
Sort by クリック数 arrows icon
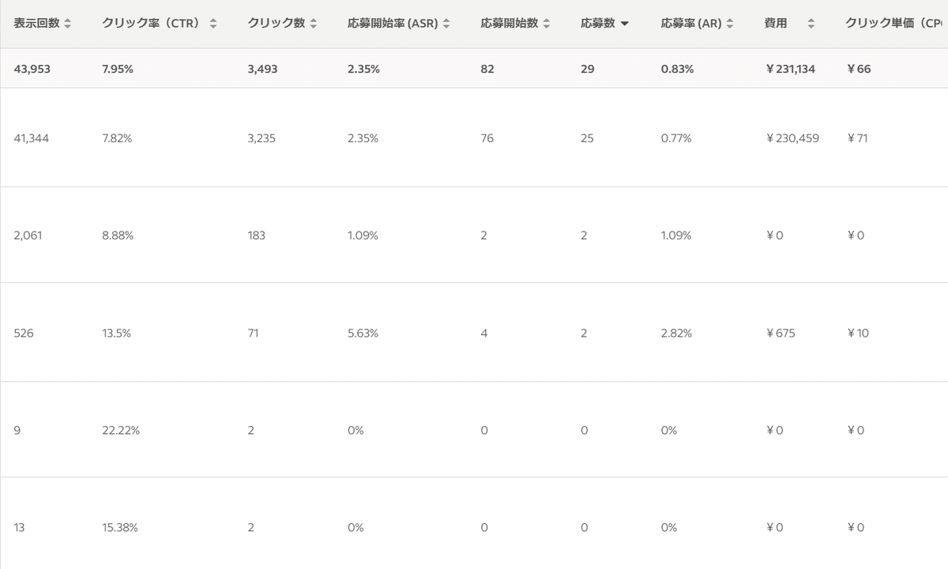(x=314, y=24)
